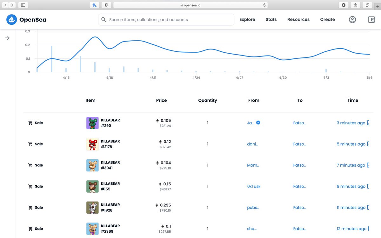
Task: Expand the filter sidebar arrow
Action: 7,38
